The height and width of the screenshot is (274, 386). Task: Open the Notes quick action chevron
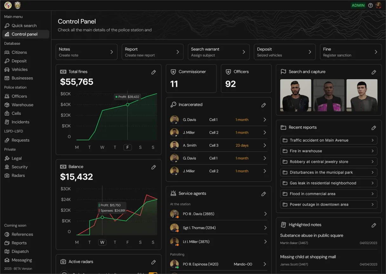point(112,52)
